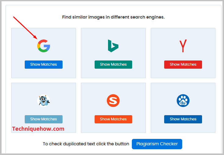Click the Baidu paw print icon
Viewport: 224px width, 155px height.
183,101
